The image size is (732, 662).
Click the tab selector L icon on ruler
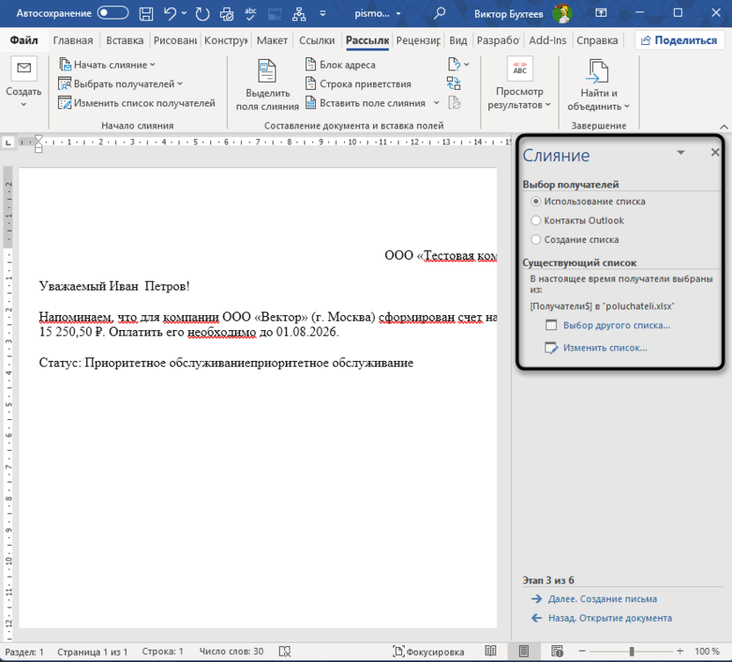point(8,143)
